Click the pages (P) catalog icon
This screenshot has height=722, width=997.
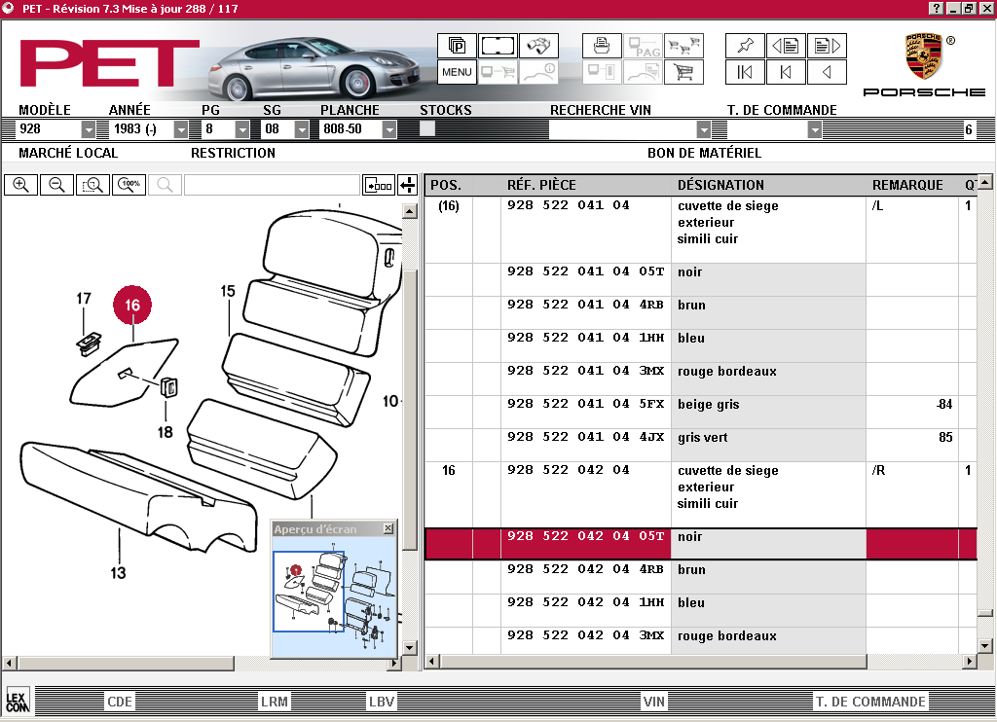click(457, 46)
